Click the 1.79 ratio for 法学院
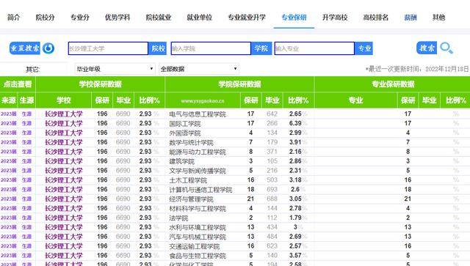Image resolution: width=470 pixels, height=266 pixels. pos(295,218)
